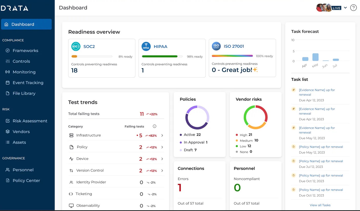The image size is (360, 211).
Task: Click the View all Tasks link
Action: [320, 205]
